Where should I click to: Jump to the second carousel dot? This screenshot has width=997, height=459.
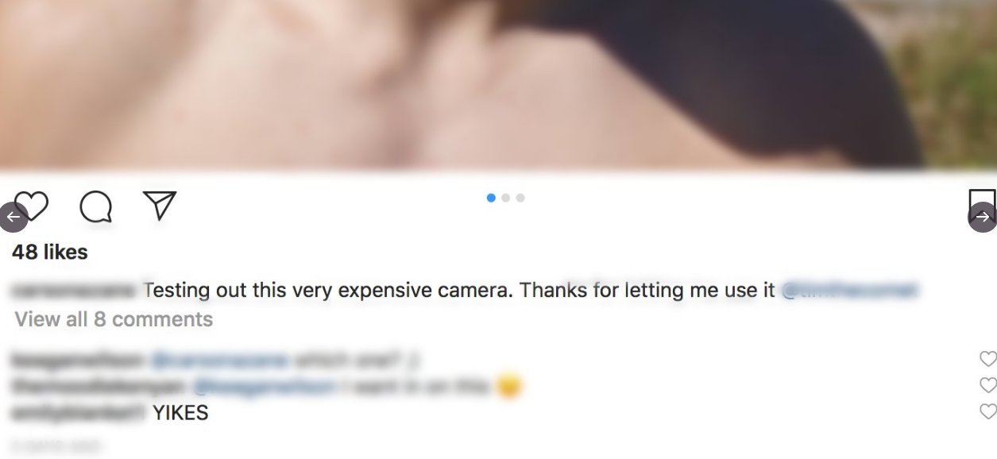505,198
